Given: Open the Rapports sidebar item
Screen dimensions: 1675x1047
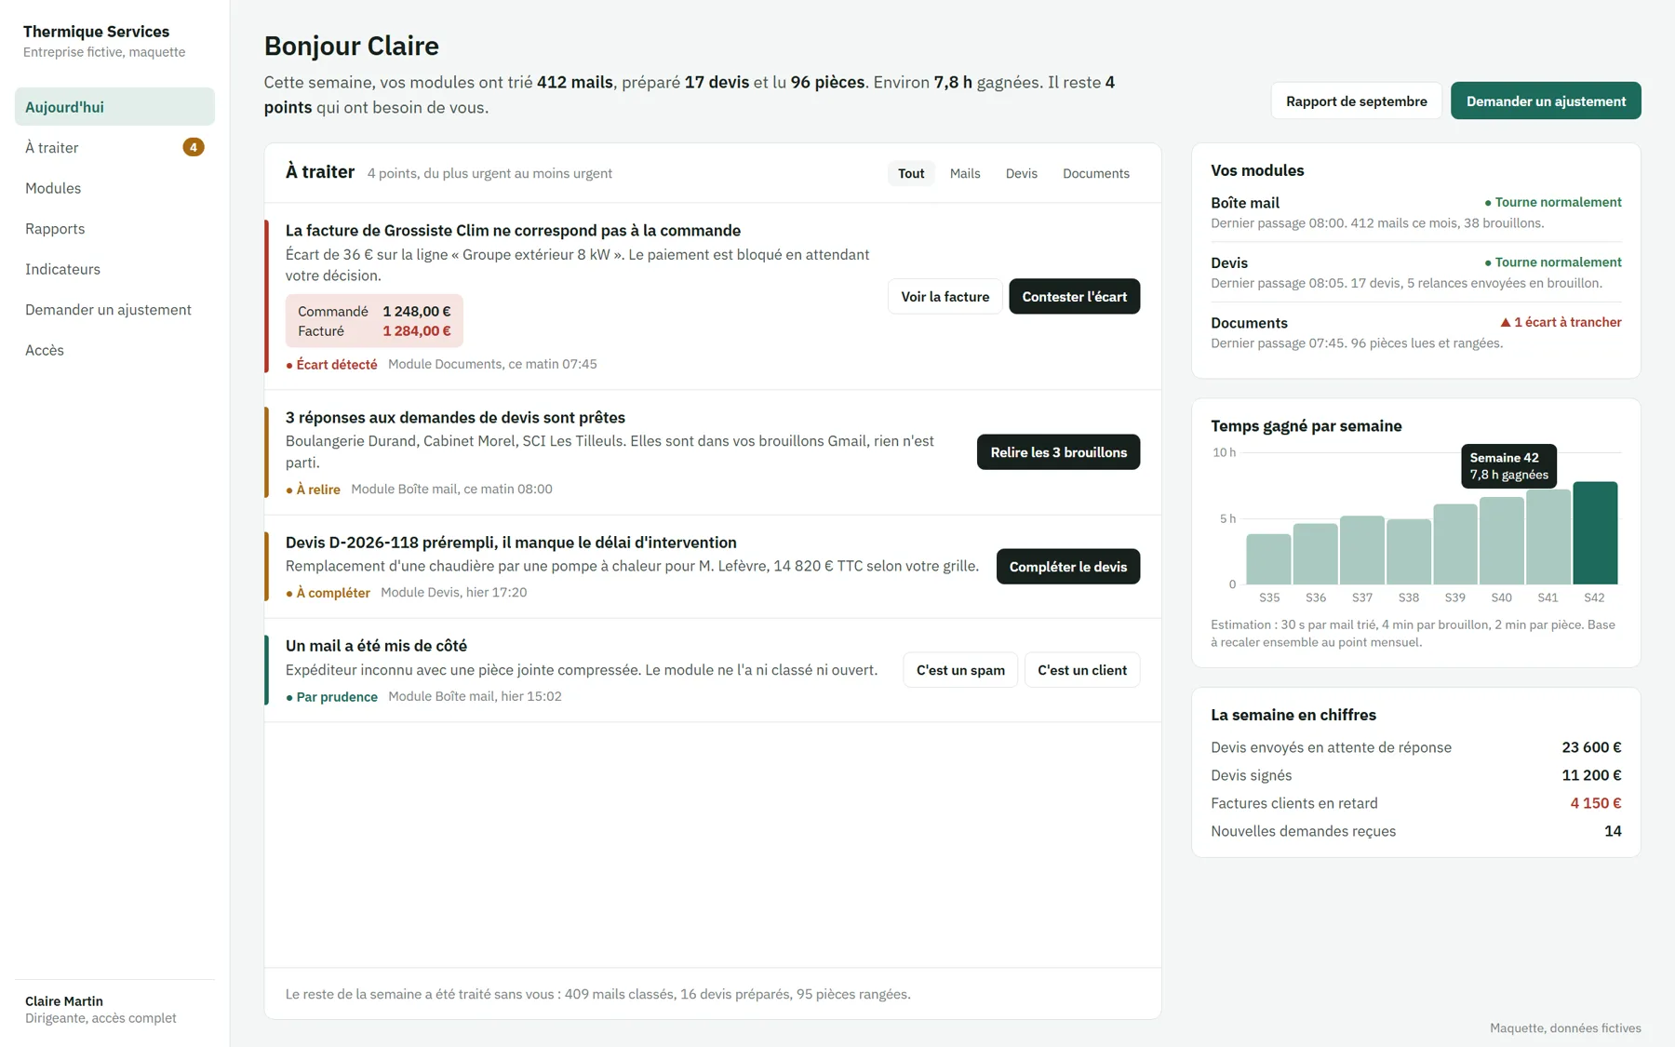Looking at the screenshot, I should coord(114,228).
